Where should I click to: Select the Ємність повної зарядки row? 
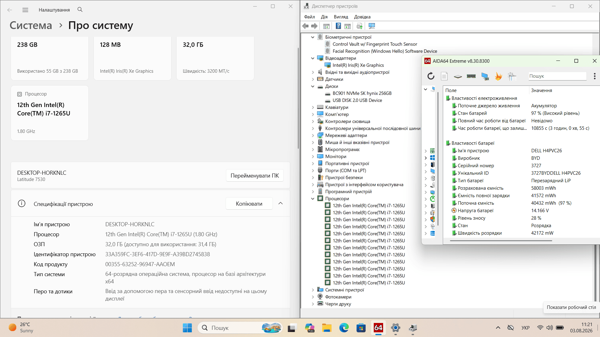point(521,196)
